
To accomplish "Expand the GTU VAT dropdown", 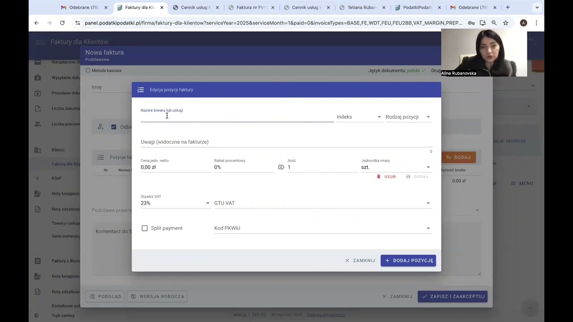I will click(322, 203).
